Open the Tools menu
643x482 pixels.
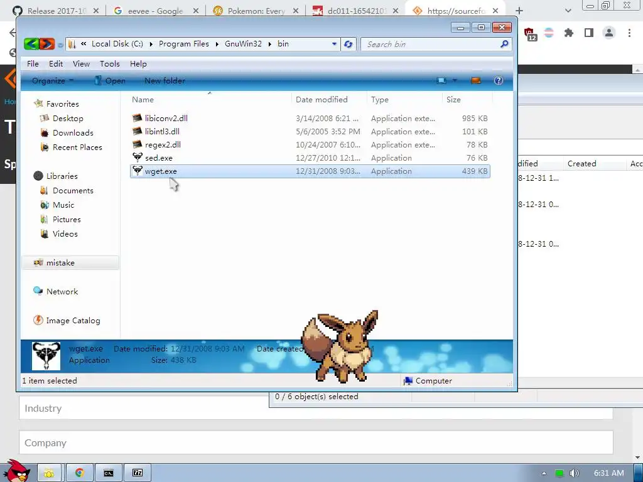(x=109, y=63)
